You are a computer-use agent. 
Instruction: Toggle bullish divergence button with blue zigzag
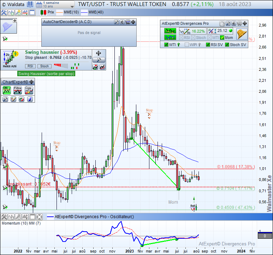pos(170,37)
